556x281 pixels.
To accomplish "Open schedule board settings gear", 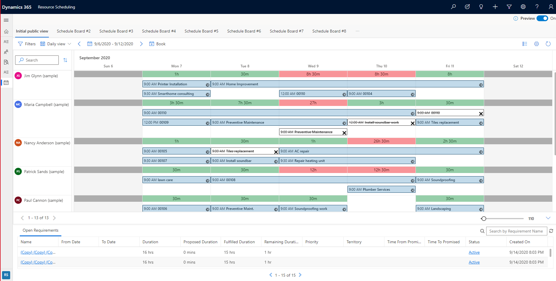I will (x=537, y=44).
